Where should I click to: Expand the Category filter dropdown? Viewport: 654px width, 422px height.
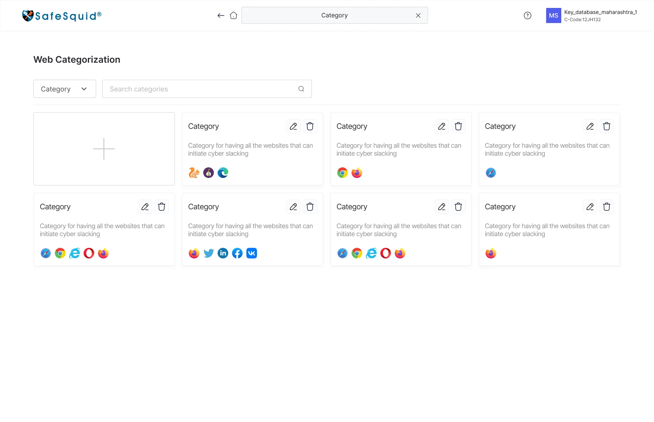click(65, 89)
